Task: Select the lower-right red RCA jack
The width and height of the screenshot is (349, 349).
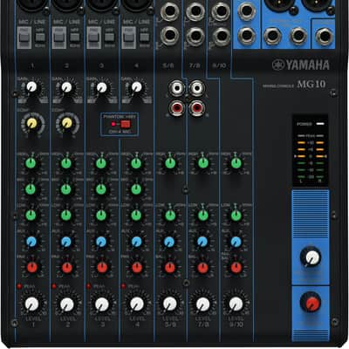Action: point(196,108)
